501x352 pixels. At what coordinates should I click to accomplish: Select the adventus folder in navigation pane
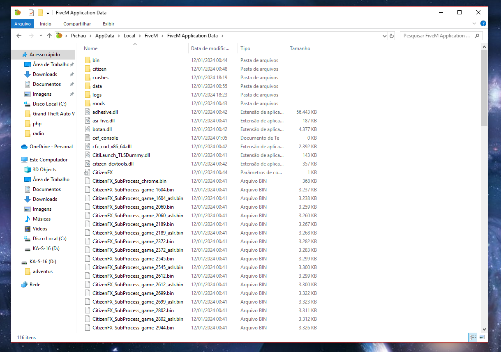click(x=43, y=271)
